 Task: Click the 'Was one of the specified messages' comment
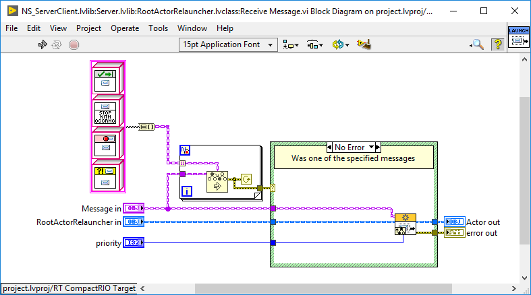pos(354,158)
